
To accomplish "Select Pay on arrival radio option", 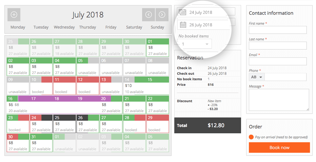I will [x=251, y=137].
